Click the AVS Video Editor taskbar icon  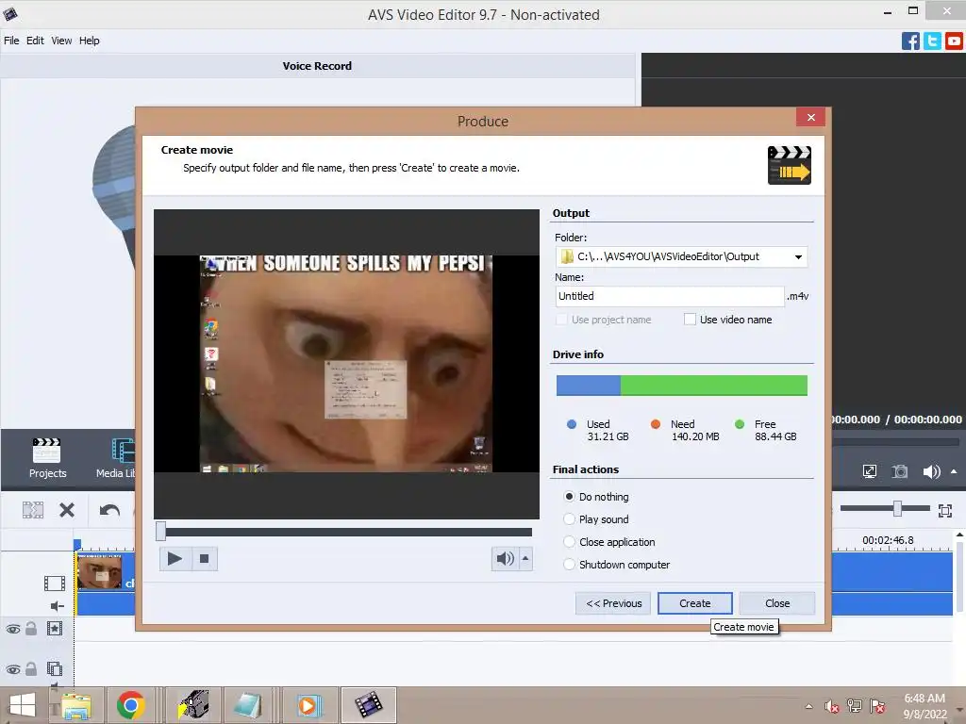click(x=369, y=705)
